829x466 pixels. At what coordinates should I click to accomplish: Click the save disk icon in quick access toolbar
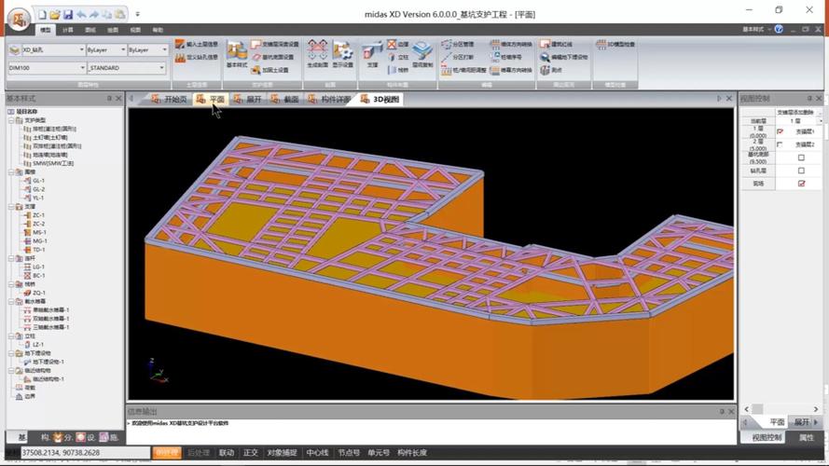click(68, 15)
